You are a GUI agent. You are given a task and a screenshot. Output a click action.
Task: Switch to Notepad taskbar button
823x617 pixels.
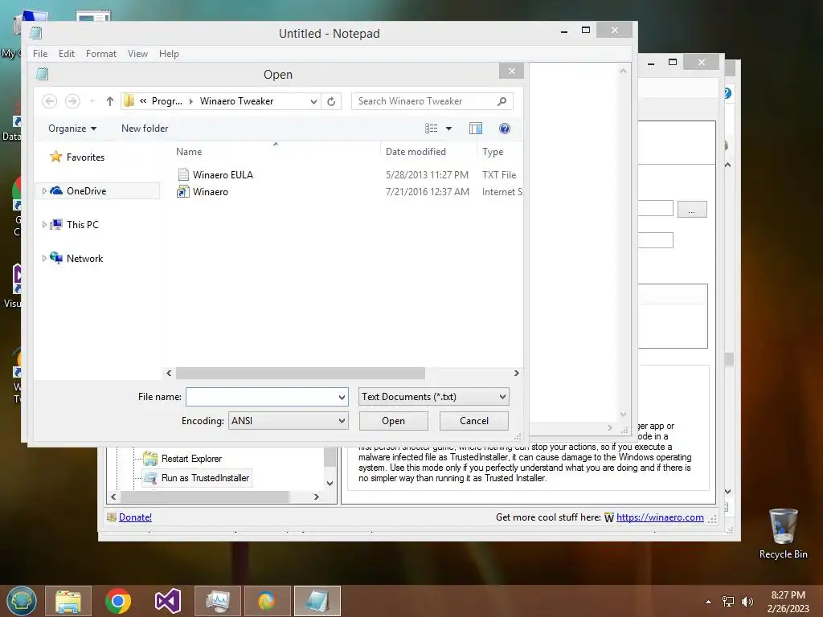tap(317, 601)
